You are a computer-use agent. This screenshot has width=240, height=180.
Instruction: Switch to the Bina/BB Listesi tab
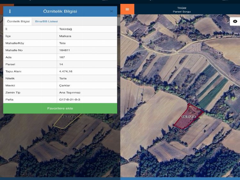point(46,21)
